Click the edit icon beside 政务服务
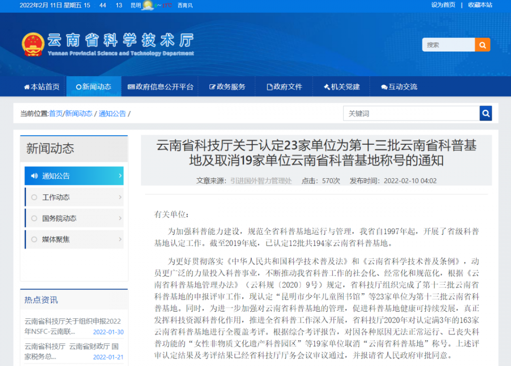Screen dimensions: 511x366 (x=212, y=87)
